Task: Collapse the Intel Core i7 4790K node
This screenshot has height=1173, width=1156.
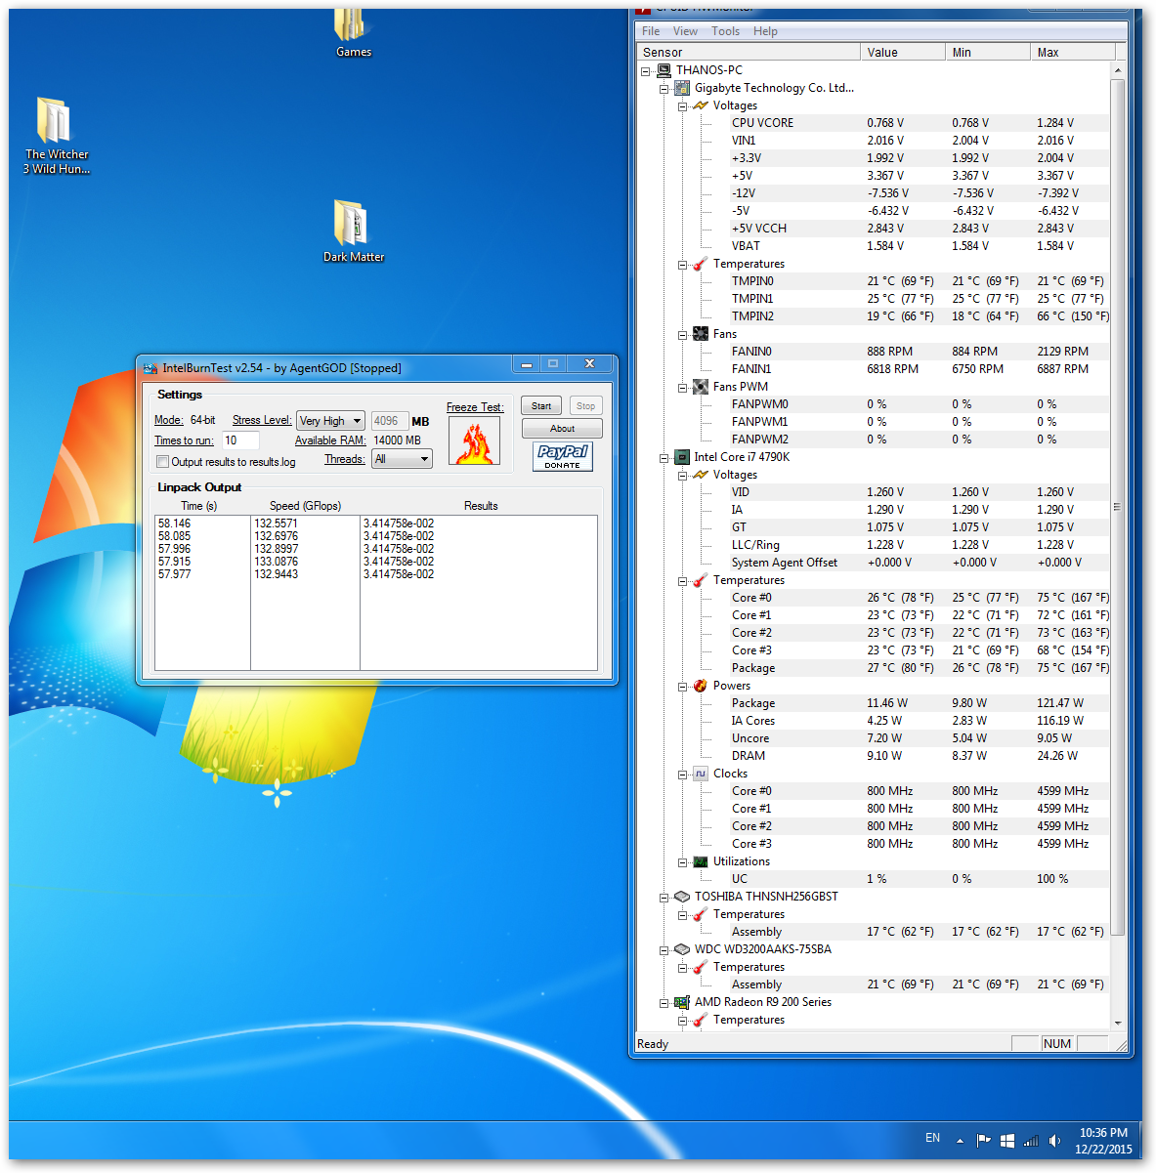Action: [x=664, y=457]
